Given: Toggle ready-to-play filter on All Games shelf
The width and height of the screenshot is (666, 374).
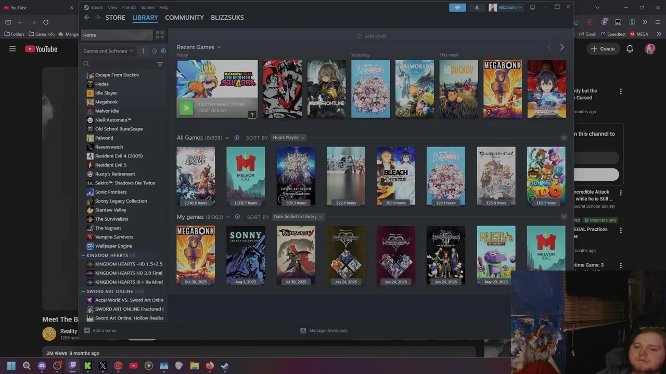Looking at the screenshot, I should pos(237,138).
